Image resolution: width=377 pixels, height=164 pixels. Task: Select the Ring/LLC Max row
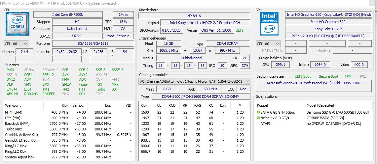[x=68, y=146]
